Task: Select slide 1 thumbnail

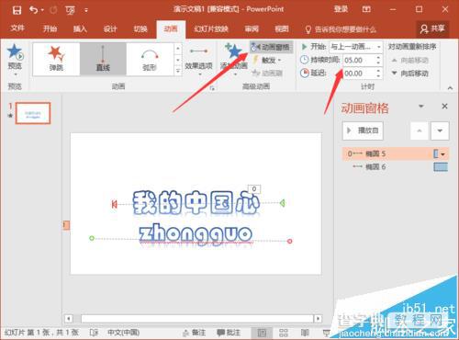Action: [33, 113]
